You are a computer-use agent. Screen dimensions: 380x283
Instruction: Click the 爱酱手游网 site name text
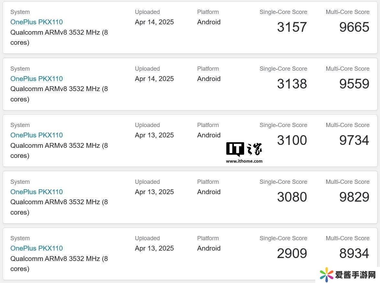pyautogui.click(x=355, y=275)
